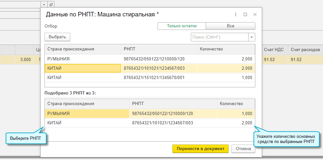This screenshot has height=160, width=323.
Task: Focus the Поиск (Ctrl+F) search field
Action: tap(219, 37)
